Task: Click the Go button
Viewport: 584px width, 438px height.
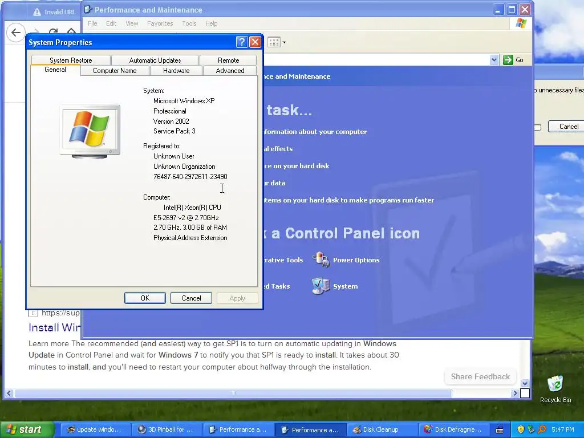Action: (513, 59)
